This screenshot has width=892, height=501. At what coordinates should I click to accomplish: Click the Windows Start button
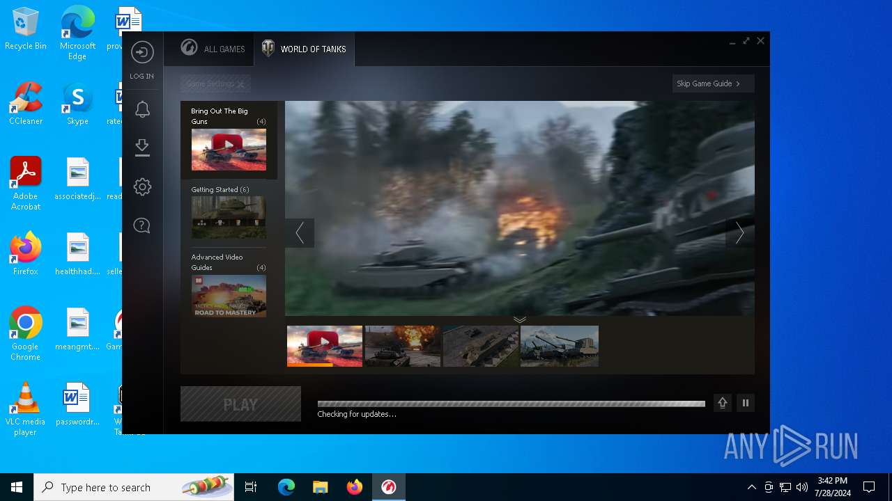17,487
